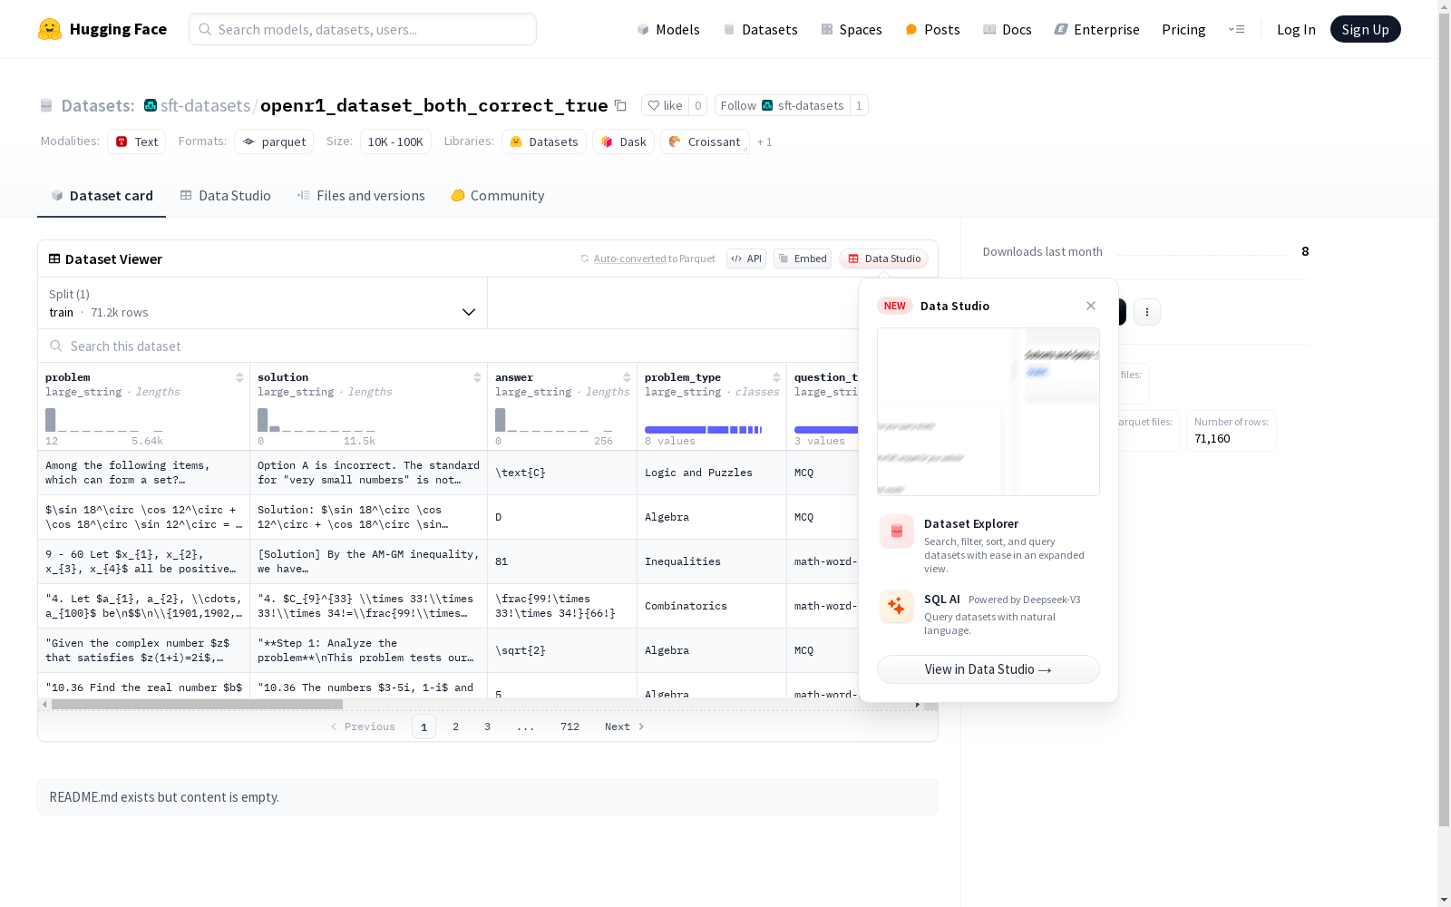1451x907 pixels.
Task: Open the sft-datasets owner link
Action: pos(205,105)
